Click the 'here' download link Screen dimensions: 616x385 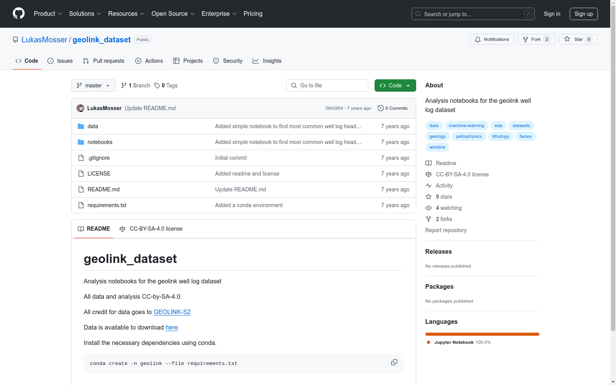click(172, 328)
